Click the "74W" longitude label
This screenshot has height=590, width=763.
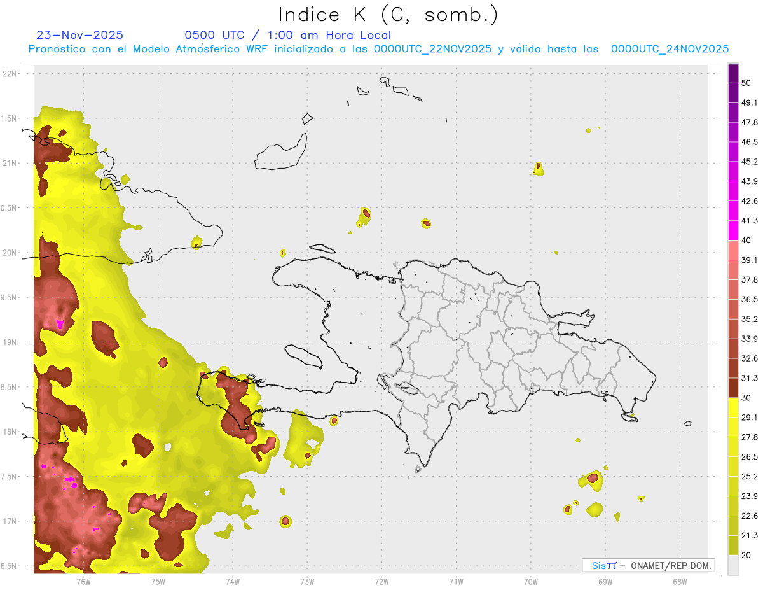tap(233, 581)
